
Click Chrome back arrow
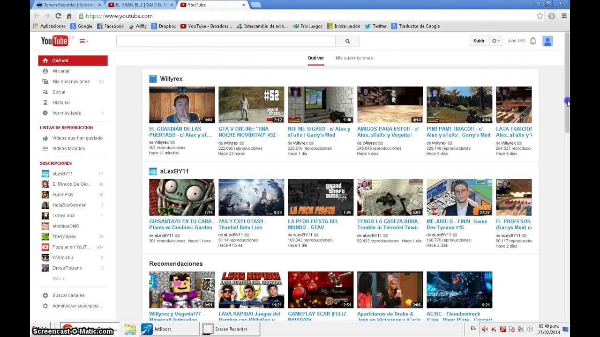(37, 16)
